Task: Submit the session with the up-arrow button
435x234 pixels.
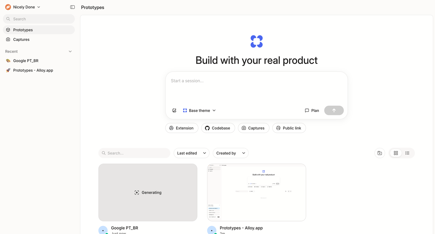Action: [334, 110]
